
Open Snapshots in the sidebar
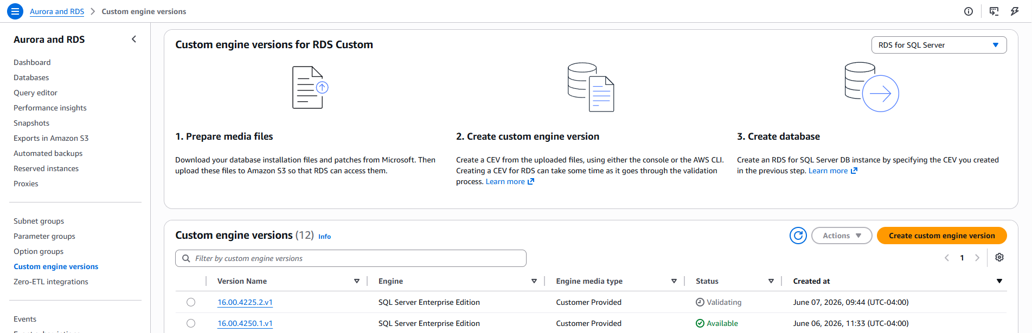coord(31,123)
